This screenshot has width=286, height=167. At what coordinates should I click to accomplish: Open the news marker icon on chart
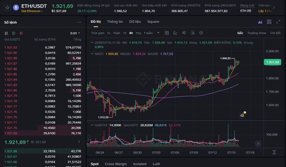[x=242, y=115]
